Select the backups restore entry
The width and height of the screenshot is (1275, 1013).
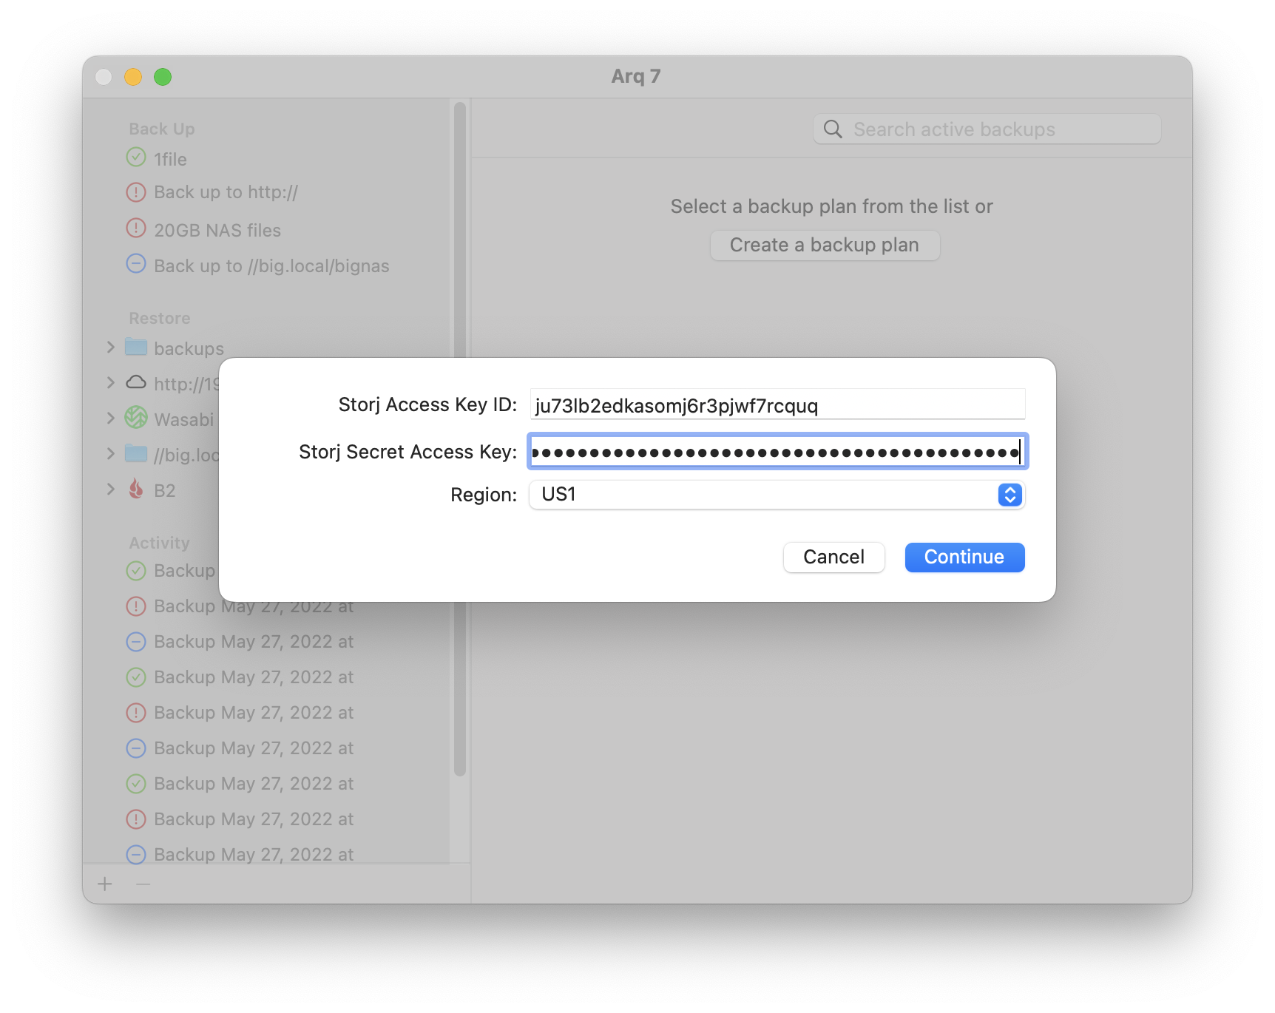coord(189,349)
